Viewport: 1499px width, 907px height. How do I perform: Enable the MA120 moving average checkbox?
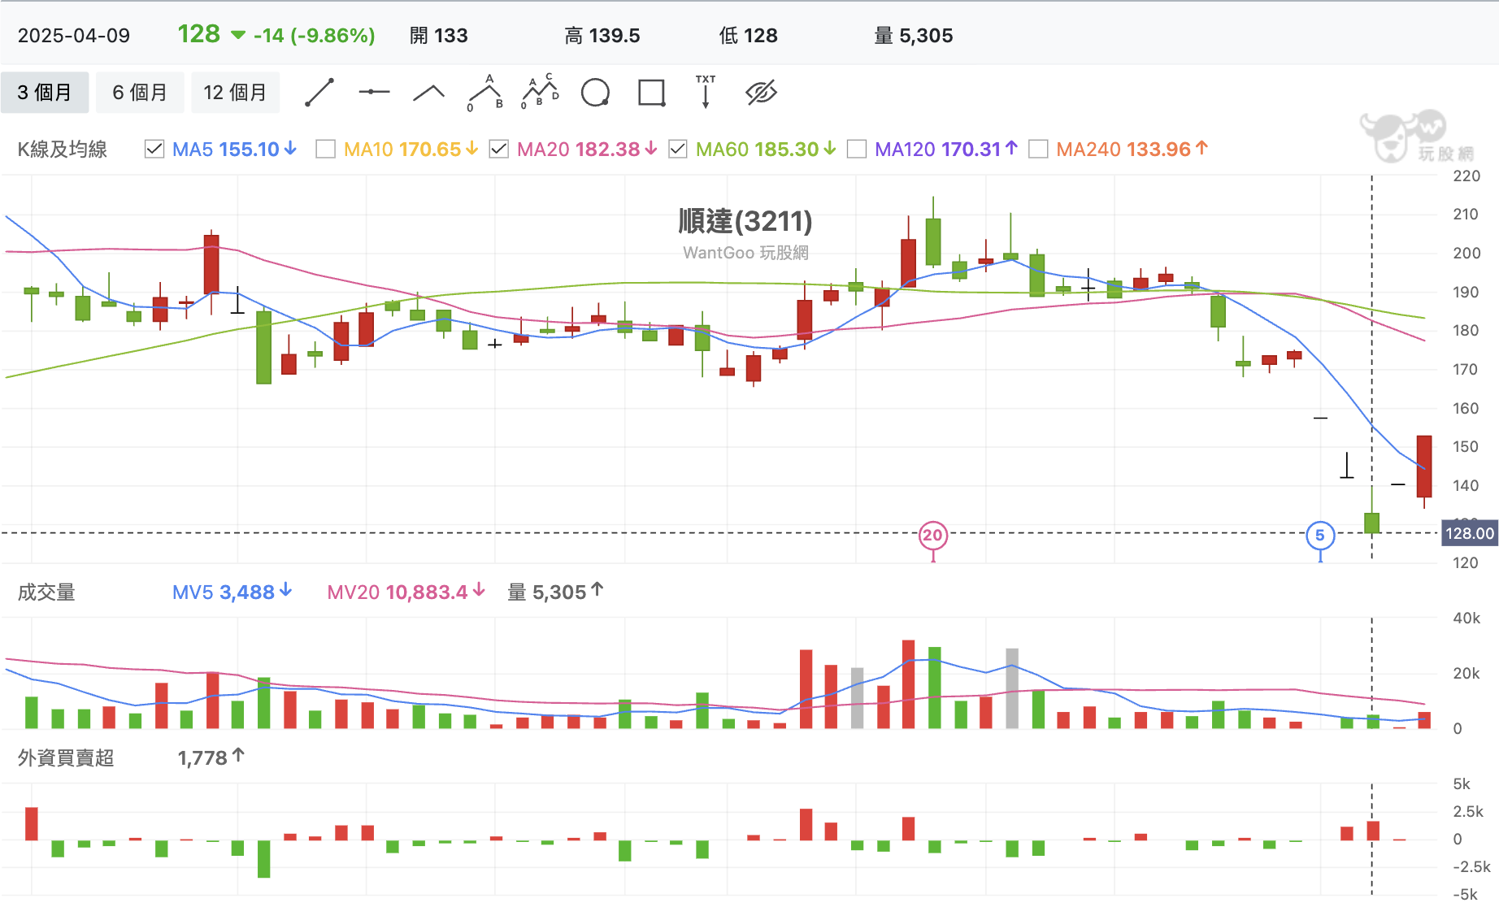point(856,149)
